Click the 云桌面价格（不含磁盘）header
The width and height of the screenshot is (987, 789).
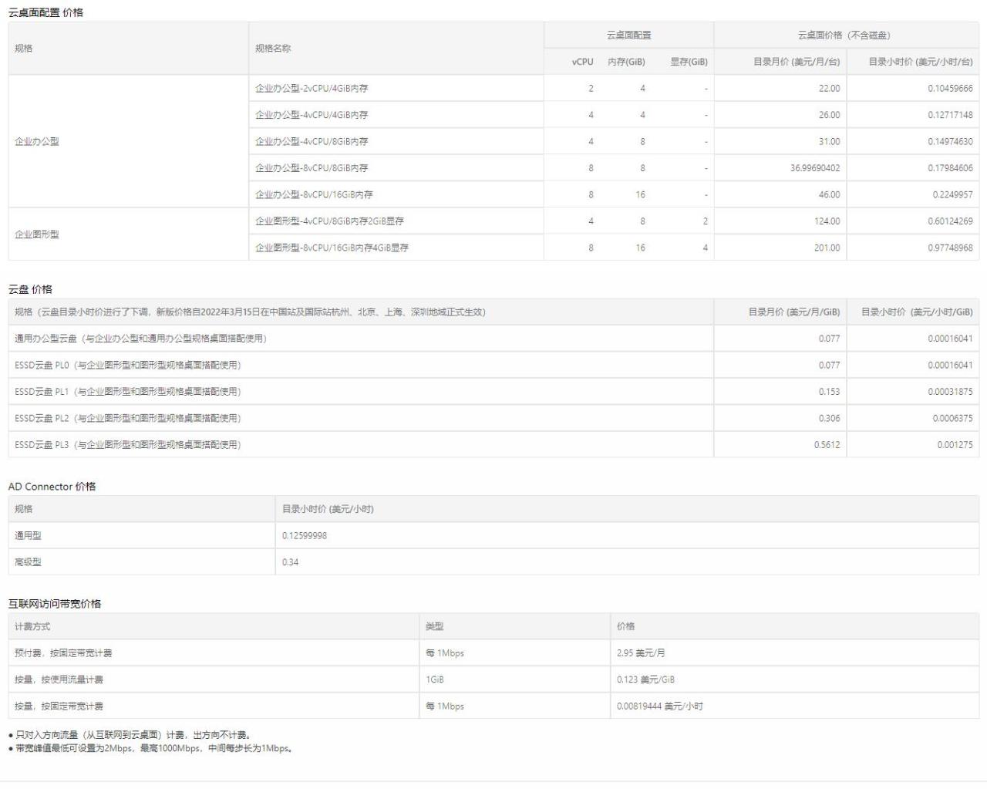pos(847,35)
